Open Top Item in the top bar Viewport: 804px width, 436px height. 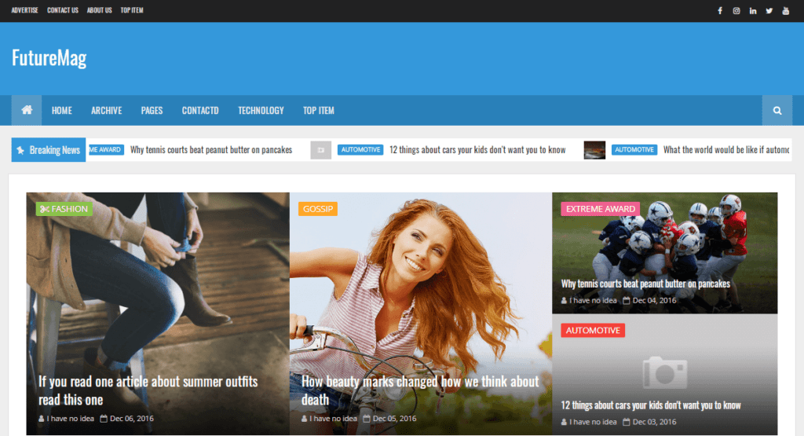(x=132, y=10)
